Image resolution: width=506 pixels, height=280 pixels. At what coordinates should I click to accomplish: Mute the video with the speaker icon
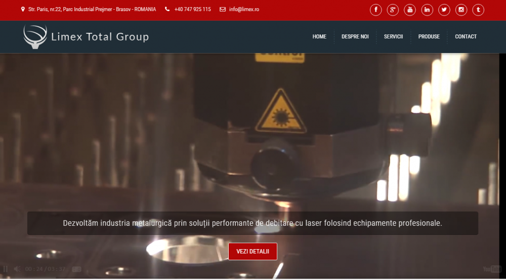click(17, 269)
